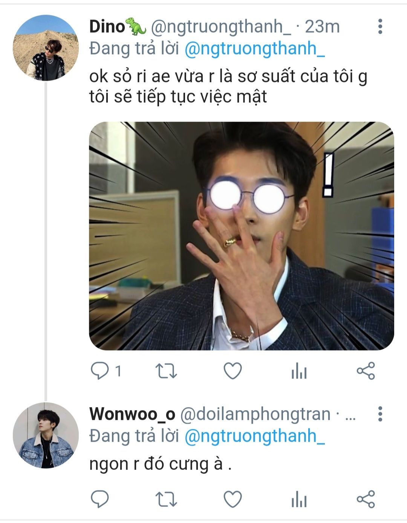Share Dino's tweet
Screen dimensions: 407x523
tap(366, 371)
